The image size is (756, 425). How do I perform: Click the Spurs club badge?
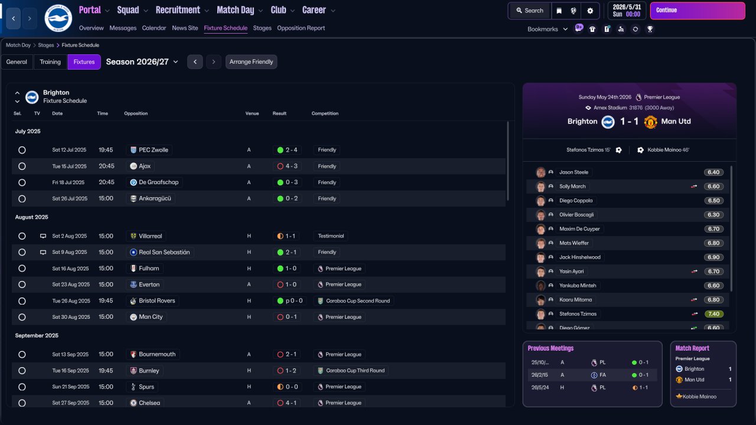(x=133, y=387)
